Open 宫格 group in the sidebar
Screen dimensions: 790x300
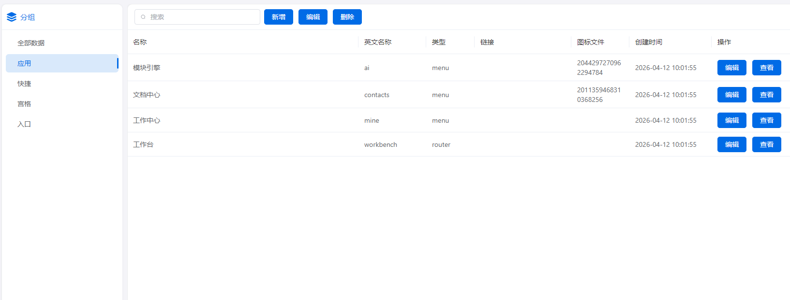click(x=62, y=104)
